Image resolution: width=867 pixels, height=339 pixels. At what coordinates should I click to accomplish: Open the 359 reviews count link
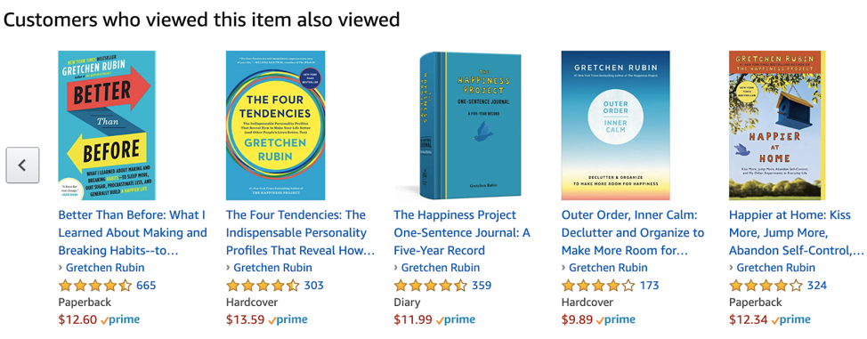click(x=481, y=286)
